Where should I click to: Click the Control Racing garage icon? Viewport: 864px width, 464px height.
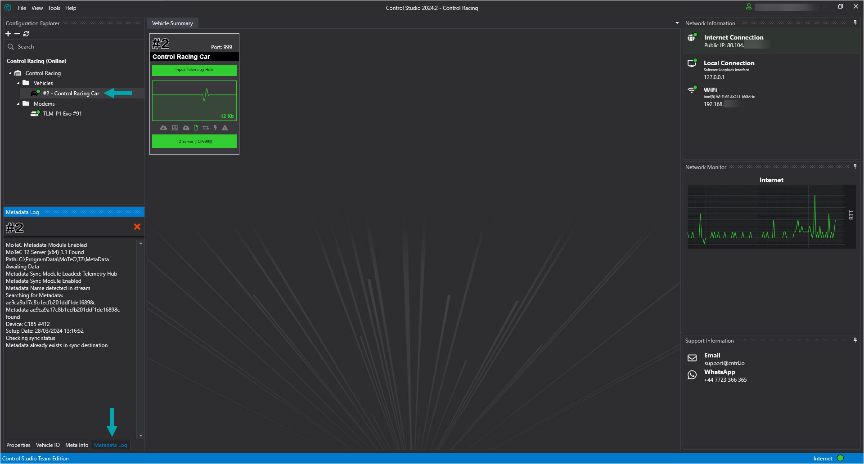point(18,73)
